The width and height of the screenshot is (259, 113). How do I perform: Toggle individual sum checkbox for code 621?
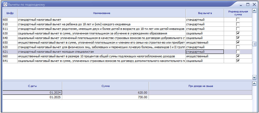[238, 52]
